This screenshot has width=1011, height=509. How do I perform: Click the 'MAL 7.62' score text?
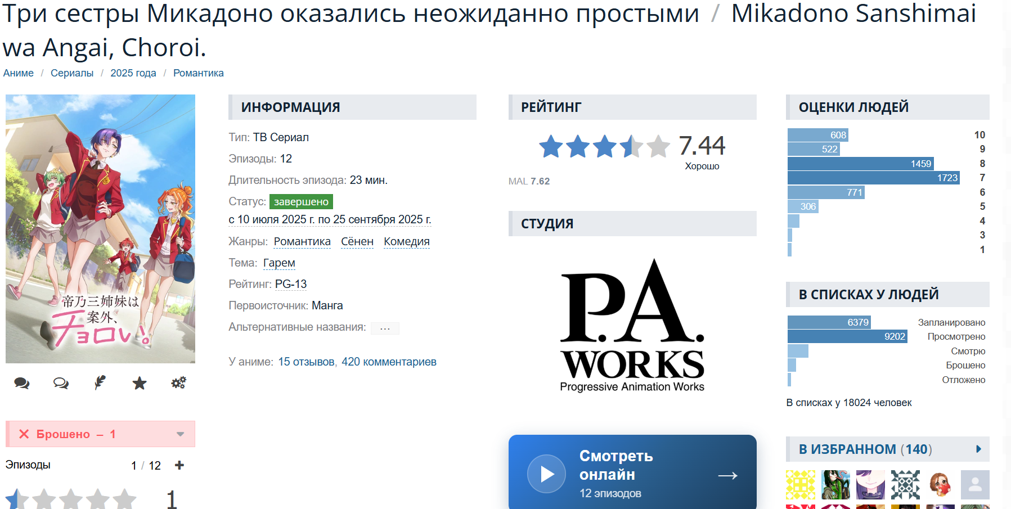529,181
